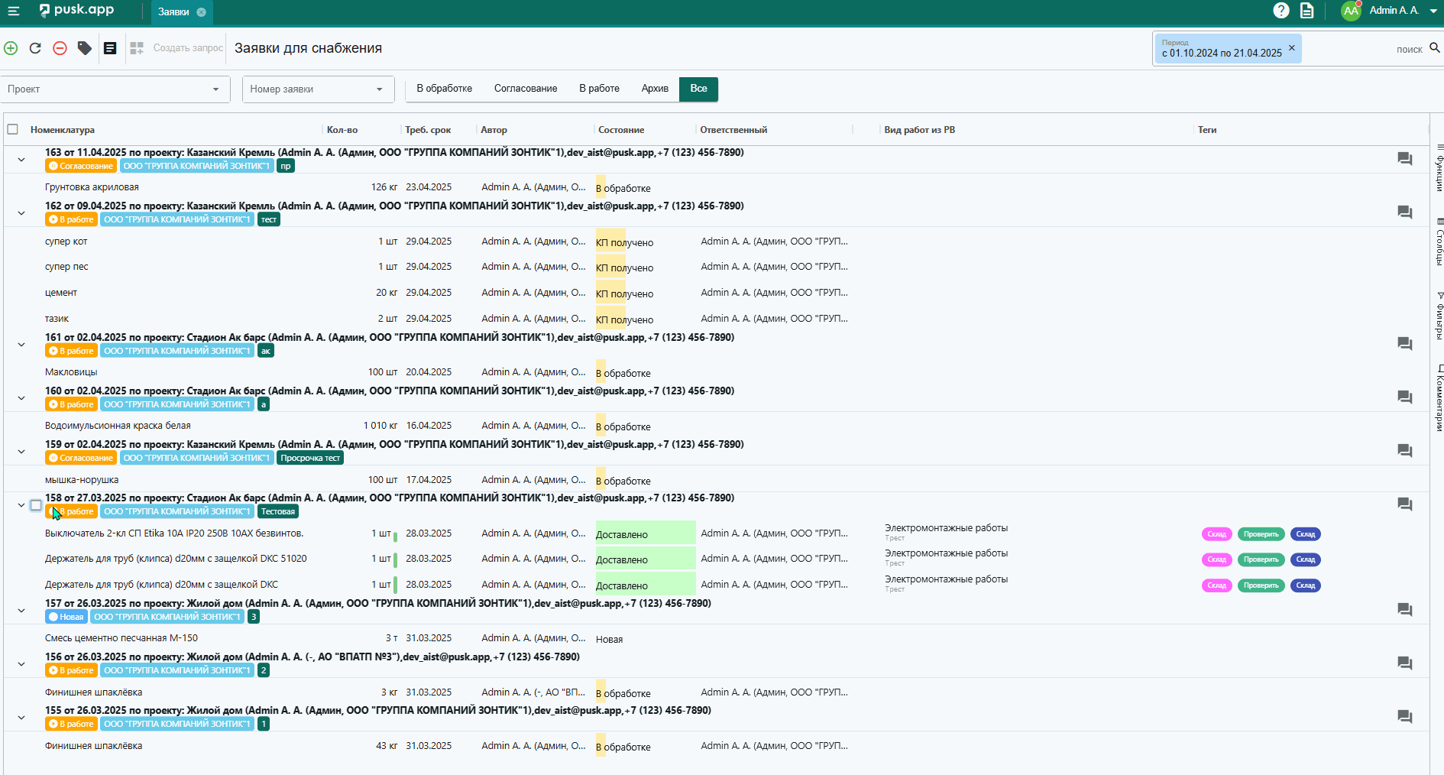
Task: Open comments for request 161
Action: tap(1404, 344)
